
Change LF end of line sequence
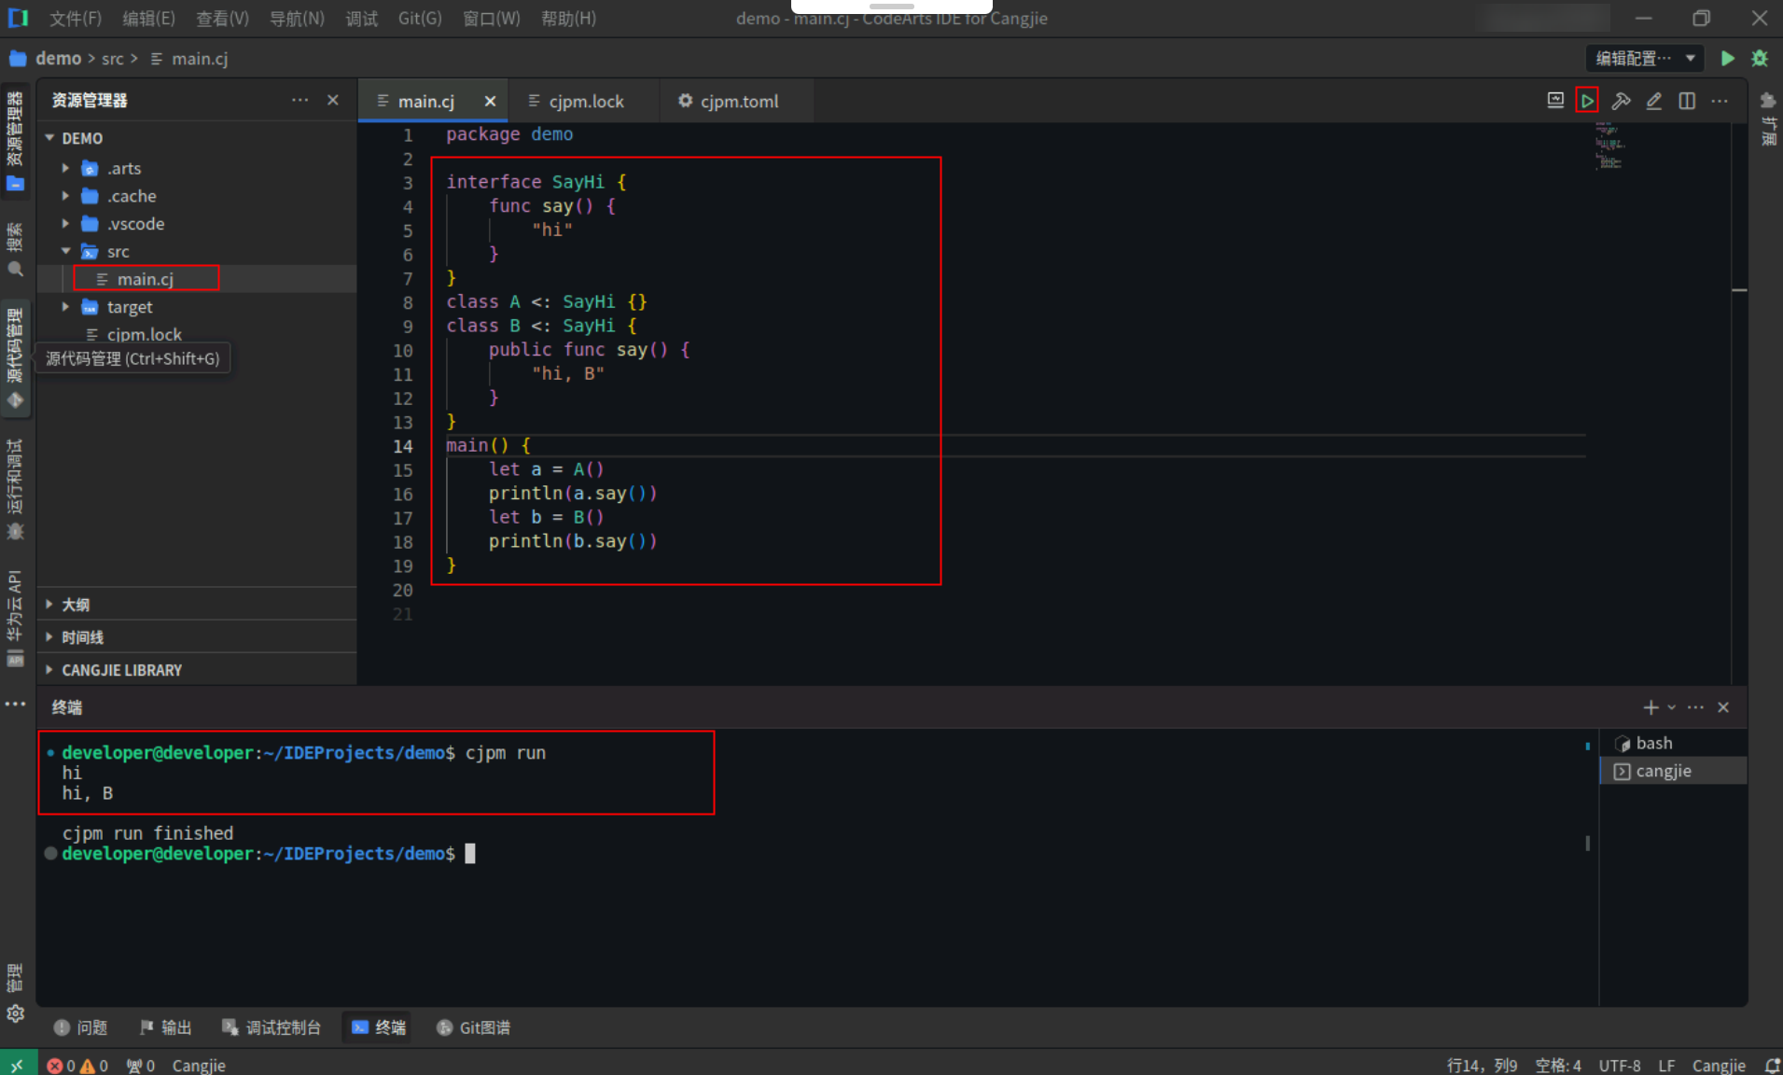tap(1666, 1065)
